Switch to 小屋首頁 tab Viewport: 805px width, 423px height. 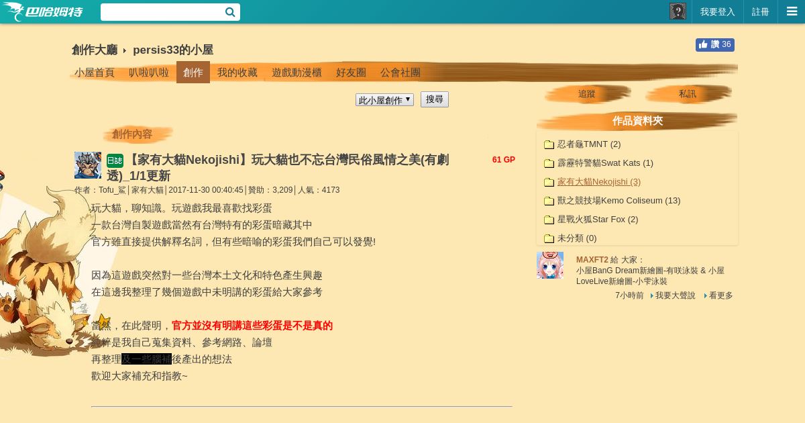click(95, 73)
